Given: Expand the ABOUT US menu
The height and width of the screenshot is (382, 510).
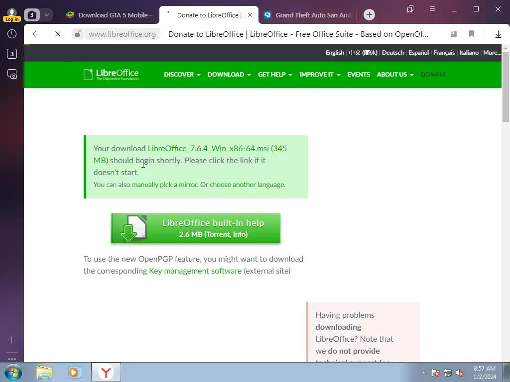Looking at the screenshot, I should pos(395,75).
